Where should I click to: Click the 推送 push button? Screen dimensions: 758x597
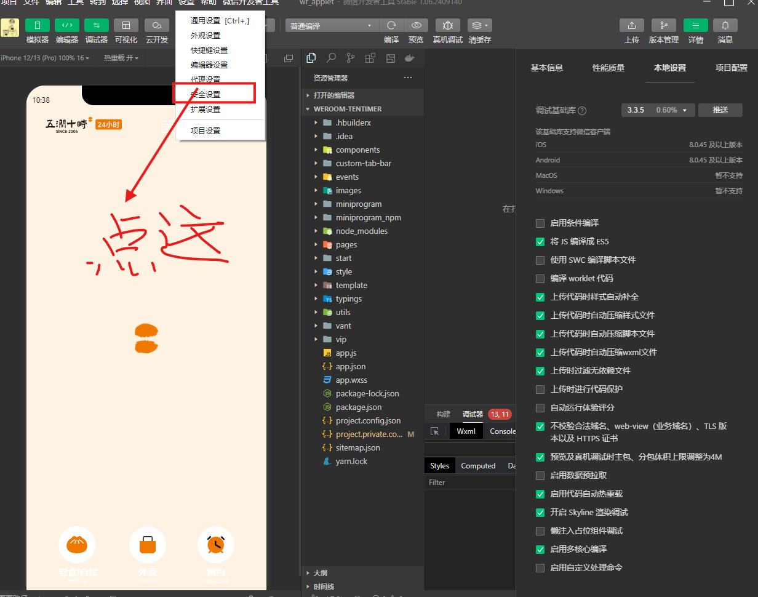click(x=720, y=110)
